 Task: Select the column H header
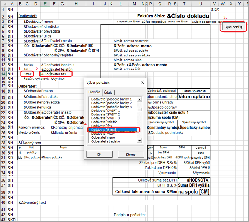click(x=76, y=4)
